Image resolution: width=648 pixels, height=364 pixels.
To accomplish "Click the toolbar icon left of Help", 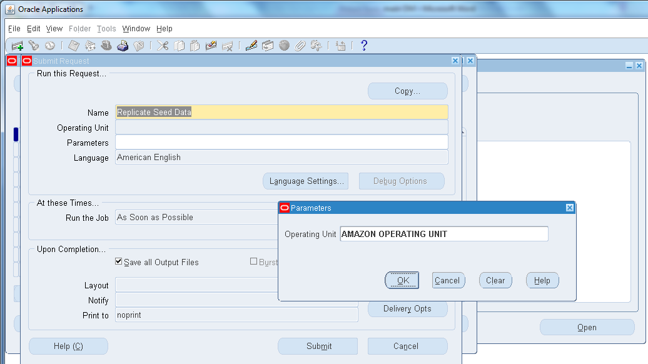I will pyautogui.click(x=340, y=46).
